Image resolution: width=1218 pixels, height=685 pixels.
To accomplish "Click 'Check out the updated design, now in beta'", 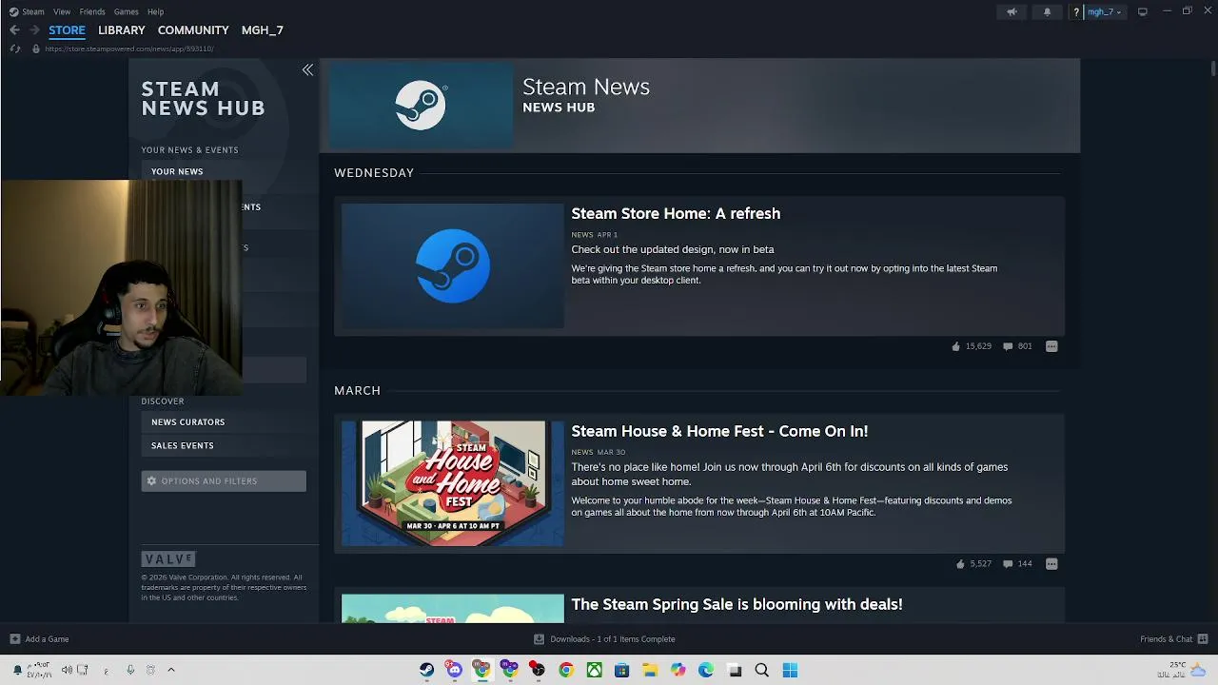I will 673,249.
